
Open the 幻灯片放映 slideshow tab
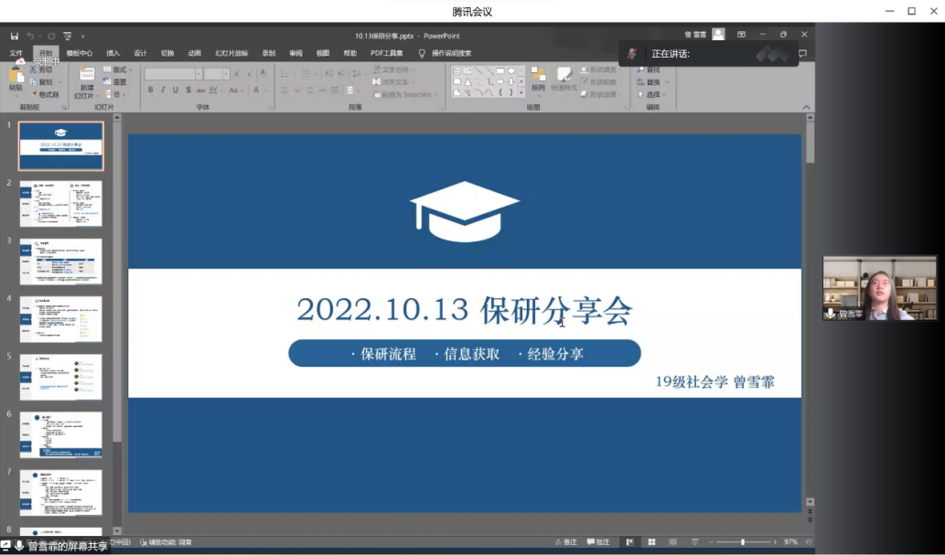pos(231,53)
